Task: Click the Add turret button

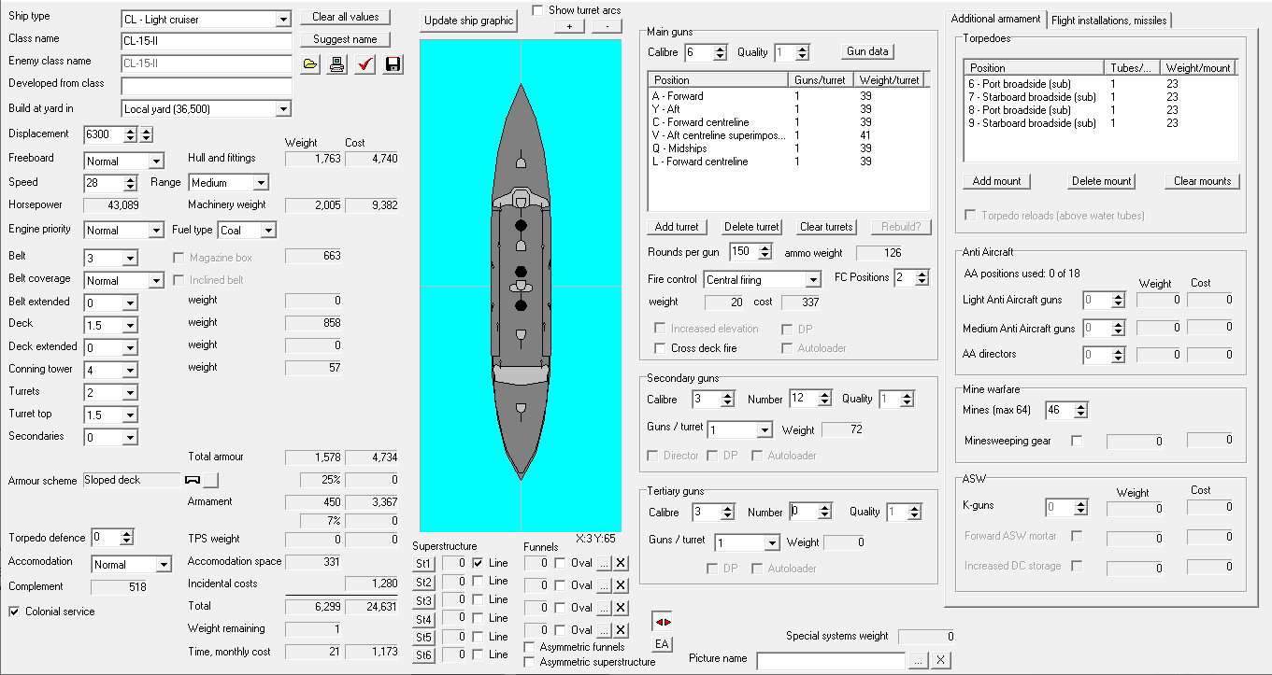Action: pyautogui.click(x=677, y=227)
